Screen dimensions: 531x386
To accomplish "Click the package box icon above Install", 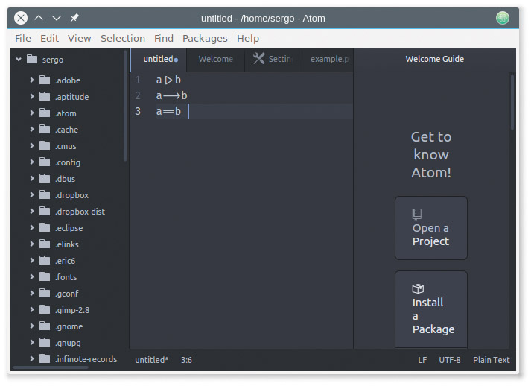I will point(418,288).
